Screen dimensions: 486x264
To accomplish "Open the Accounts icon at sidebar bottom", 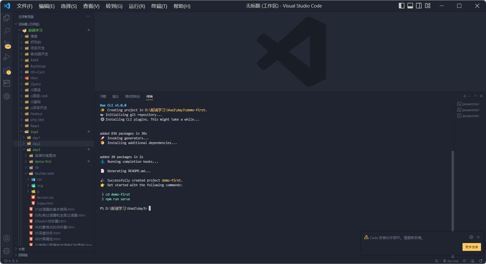I will [x=7, y=238].
